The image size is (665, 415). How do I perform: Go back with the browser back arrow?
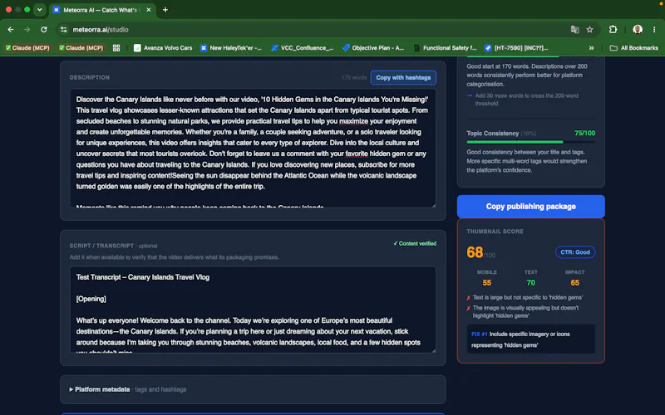[11, 30]
